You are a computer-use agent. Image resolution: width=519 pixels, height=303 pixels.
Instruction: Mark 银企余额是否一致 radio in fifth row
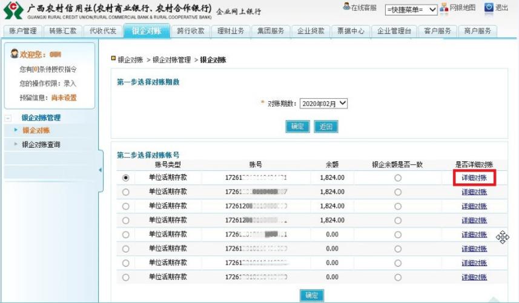[x=398, y=235]
